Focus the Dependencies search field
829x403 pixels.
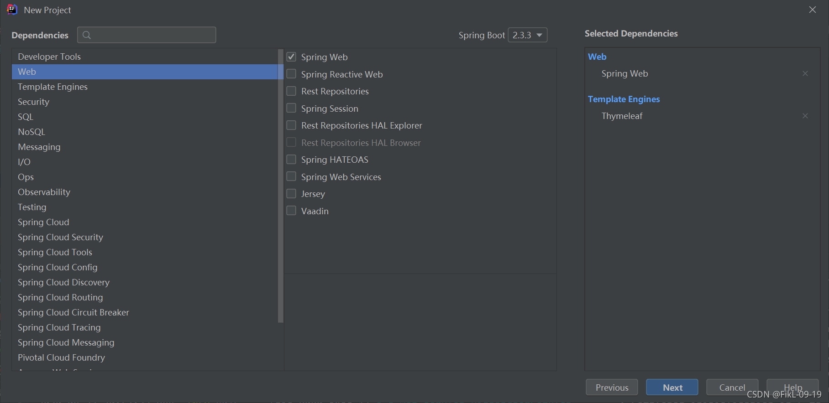click(x=147, y=35)
